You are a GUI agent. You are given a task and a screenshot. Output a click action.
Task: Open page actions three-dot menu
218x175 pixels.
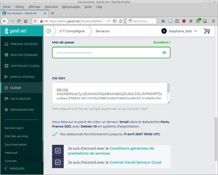point(109,21)
